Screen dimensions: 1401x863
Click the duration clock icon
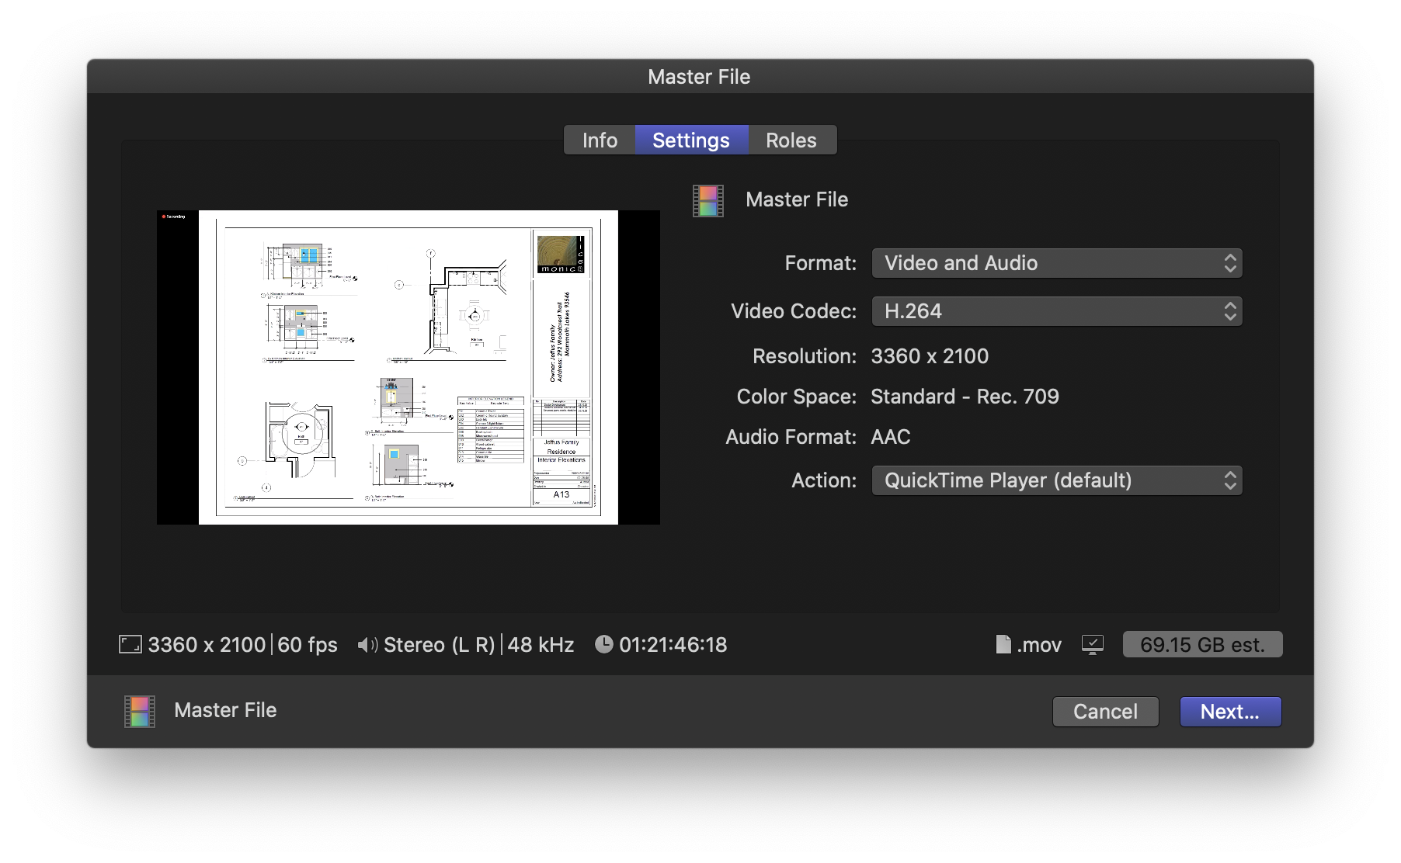603,644
